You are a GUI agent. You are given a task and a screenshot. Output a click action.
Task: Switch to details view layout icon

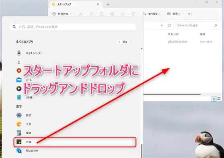214,99
